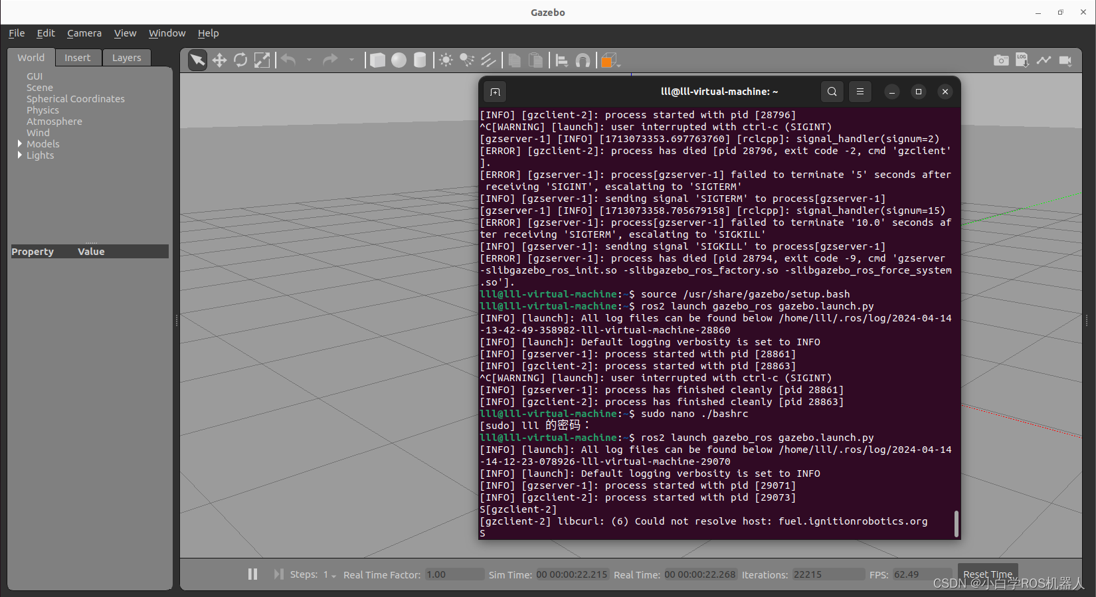Open the align tool

coord(562,60)
